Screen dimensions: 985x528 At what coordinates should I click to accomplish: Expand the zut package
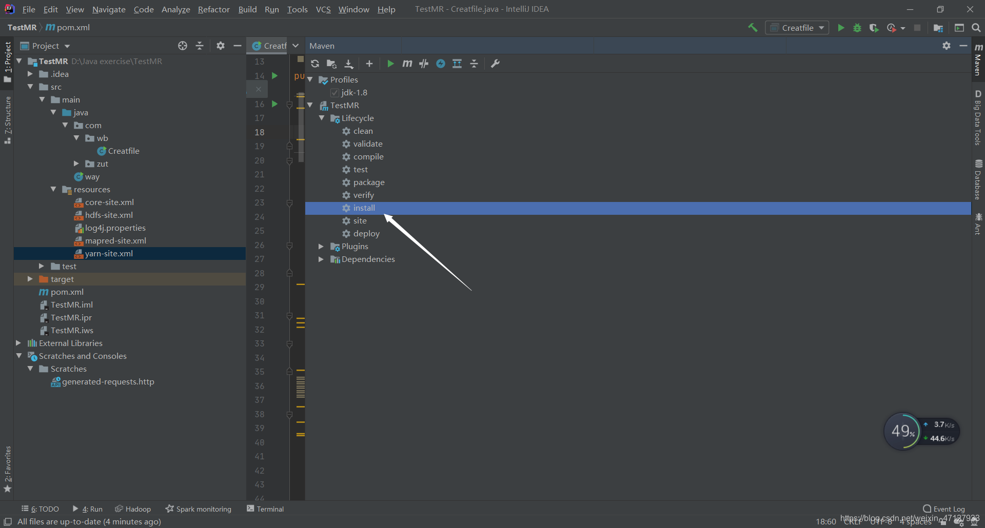coord(76,164)
